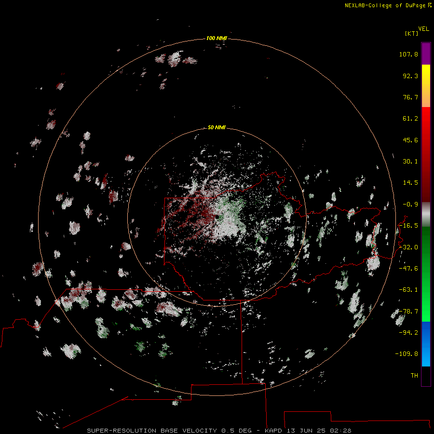This screenshot has height=434, width=434.
Task: Pick the purple segment of the velocity scale
Action: coord(426,54)
